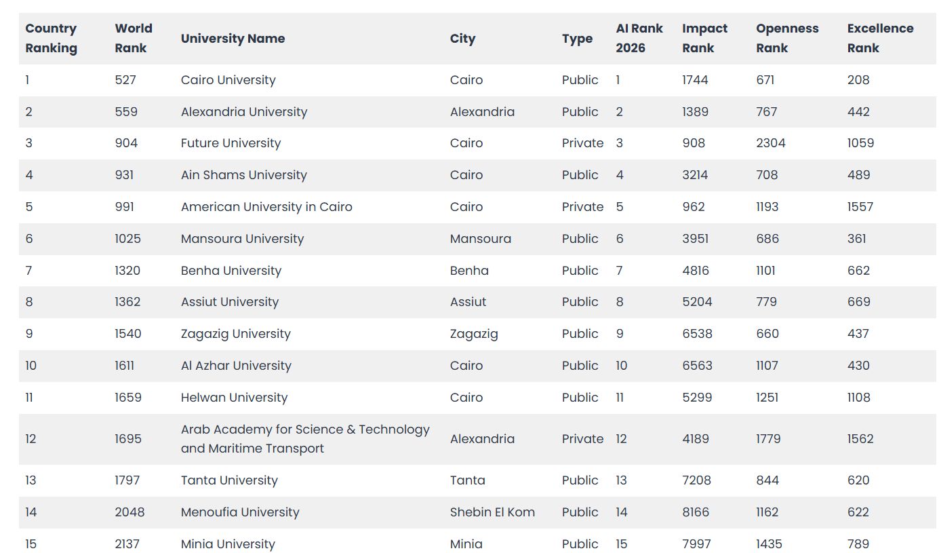Click the World Rank column header

(134, 38)
